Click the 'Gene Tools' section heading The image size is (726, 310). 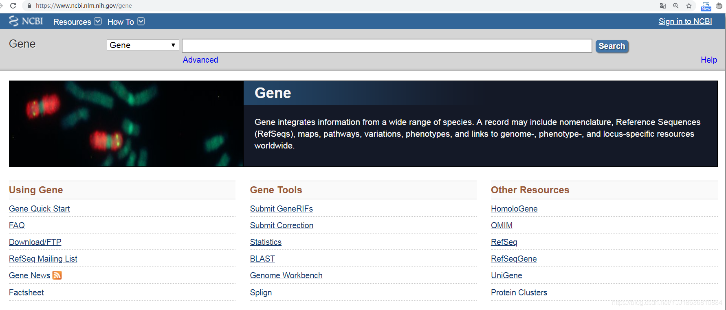(x=276, y=190)
